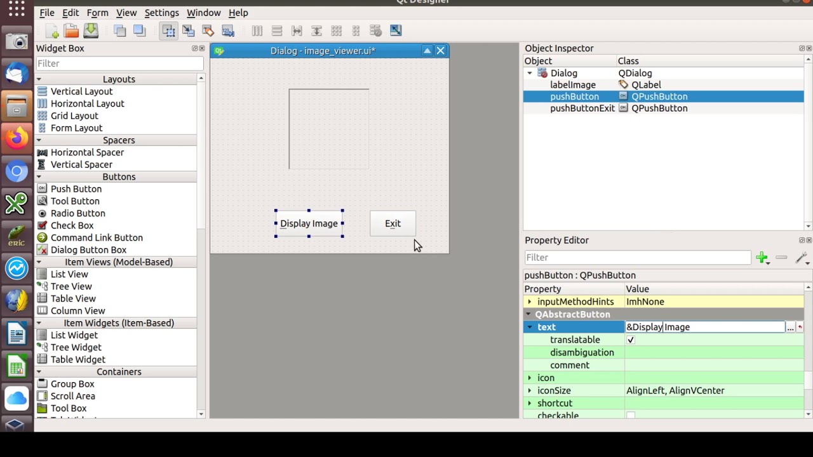Open the Edit menu
This screenshot has height=457, width=813.
tap(71, 13)
